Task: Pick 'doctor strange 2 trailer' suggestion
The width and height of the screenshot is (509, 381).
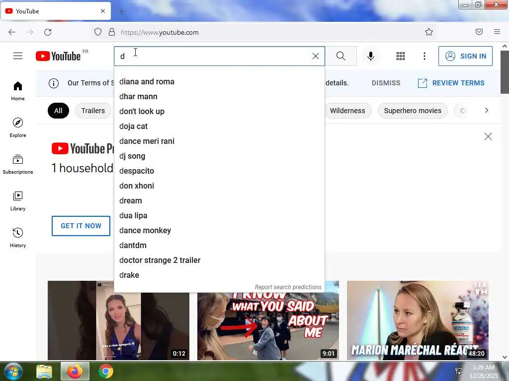Action: tap(219, 260)
